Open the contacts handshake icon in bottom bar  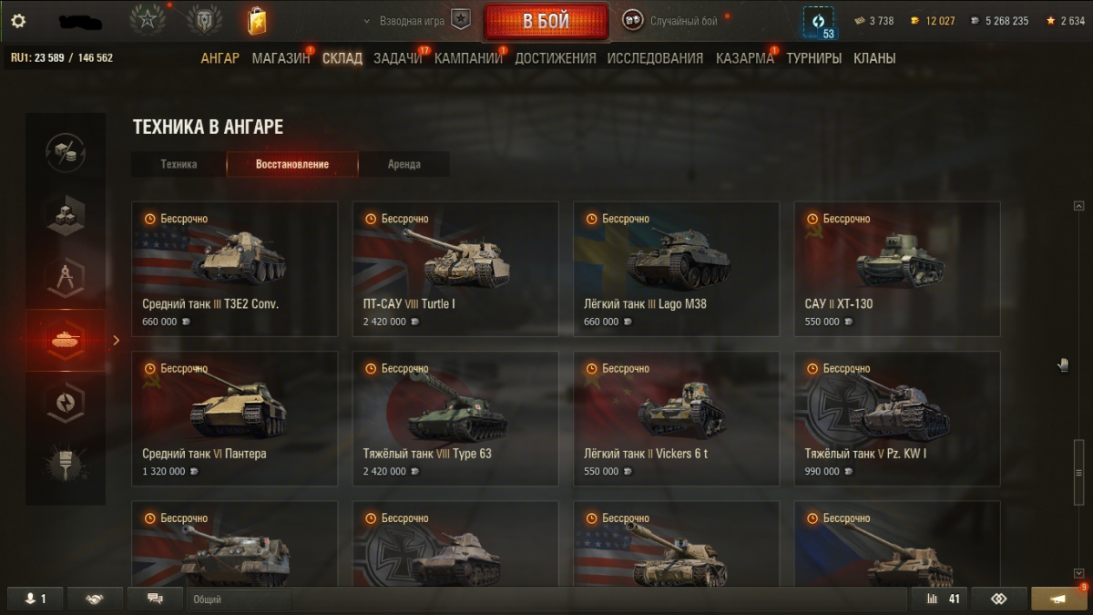95,599
